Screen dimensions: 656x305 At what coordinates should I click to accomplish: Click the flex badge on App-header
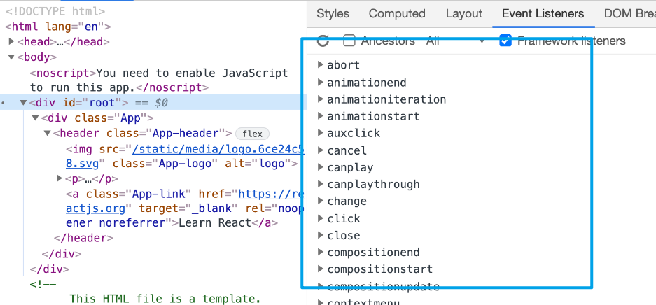pos(252,134)
